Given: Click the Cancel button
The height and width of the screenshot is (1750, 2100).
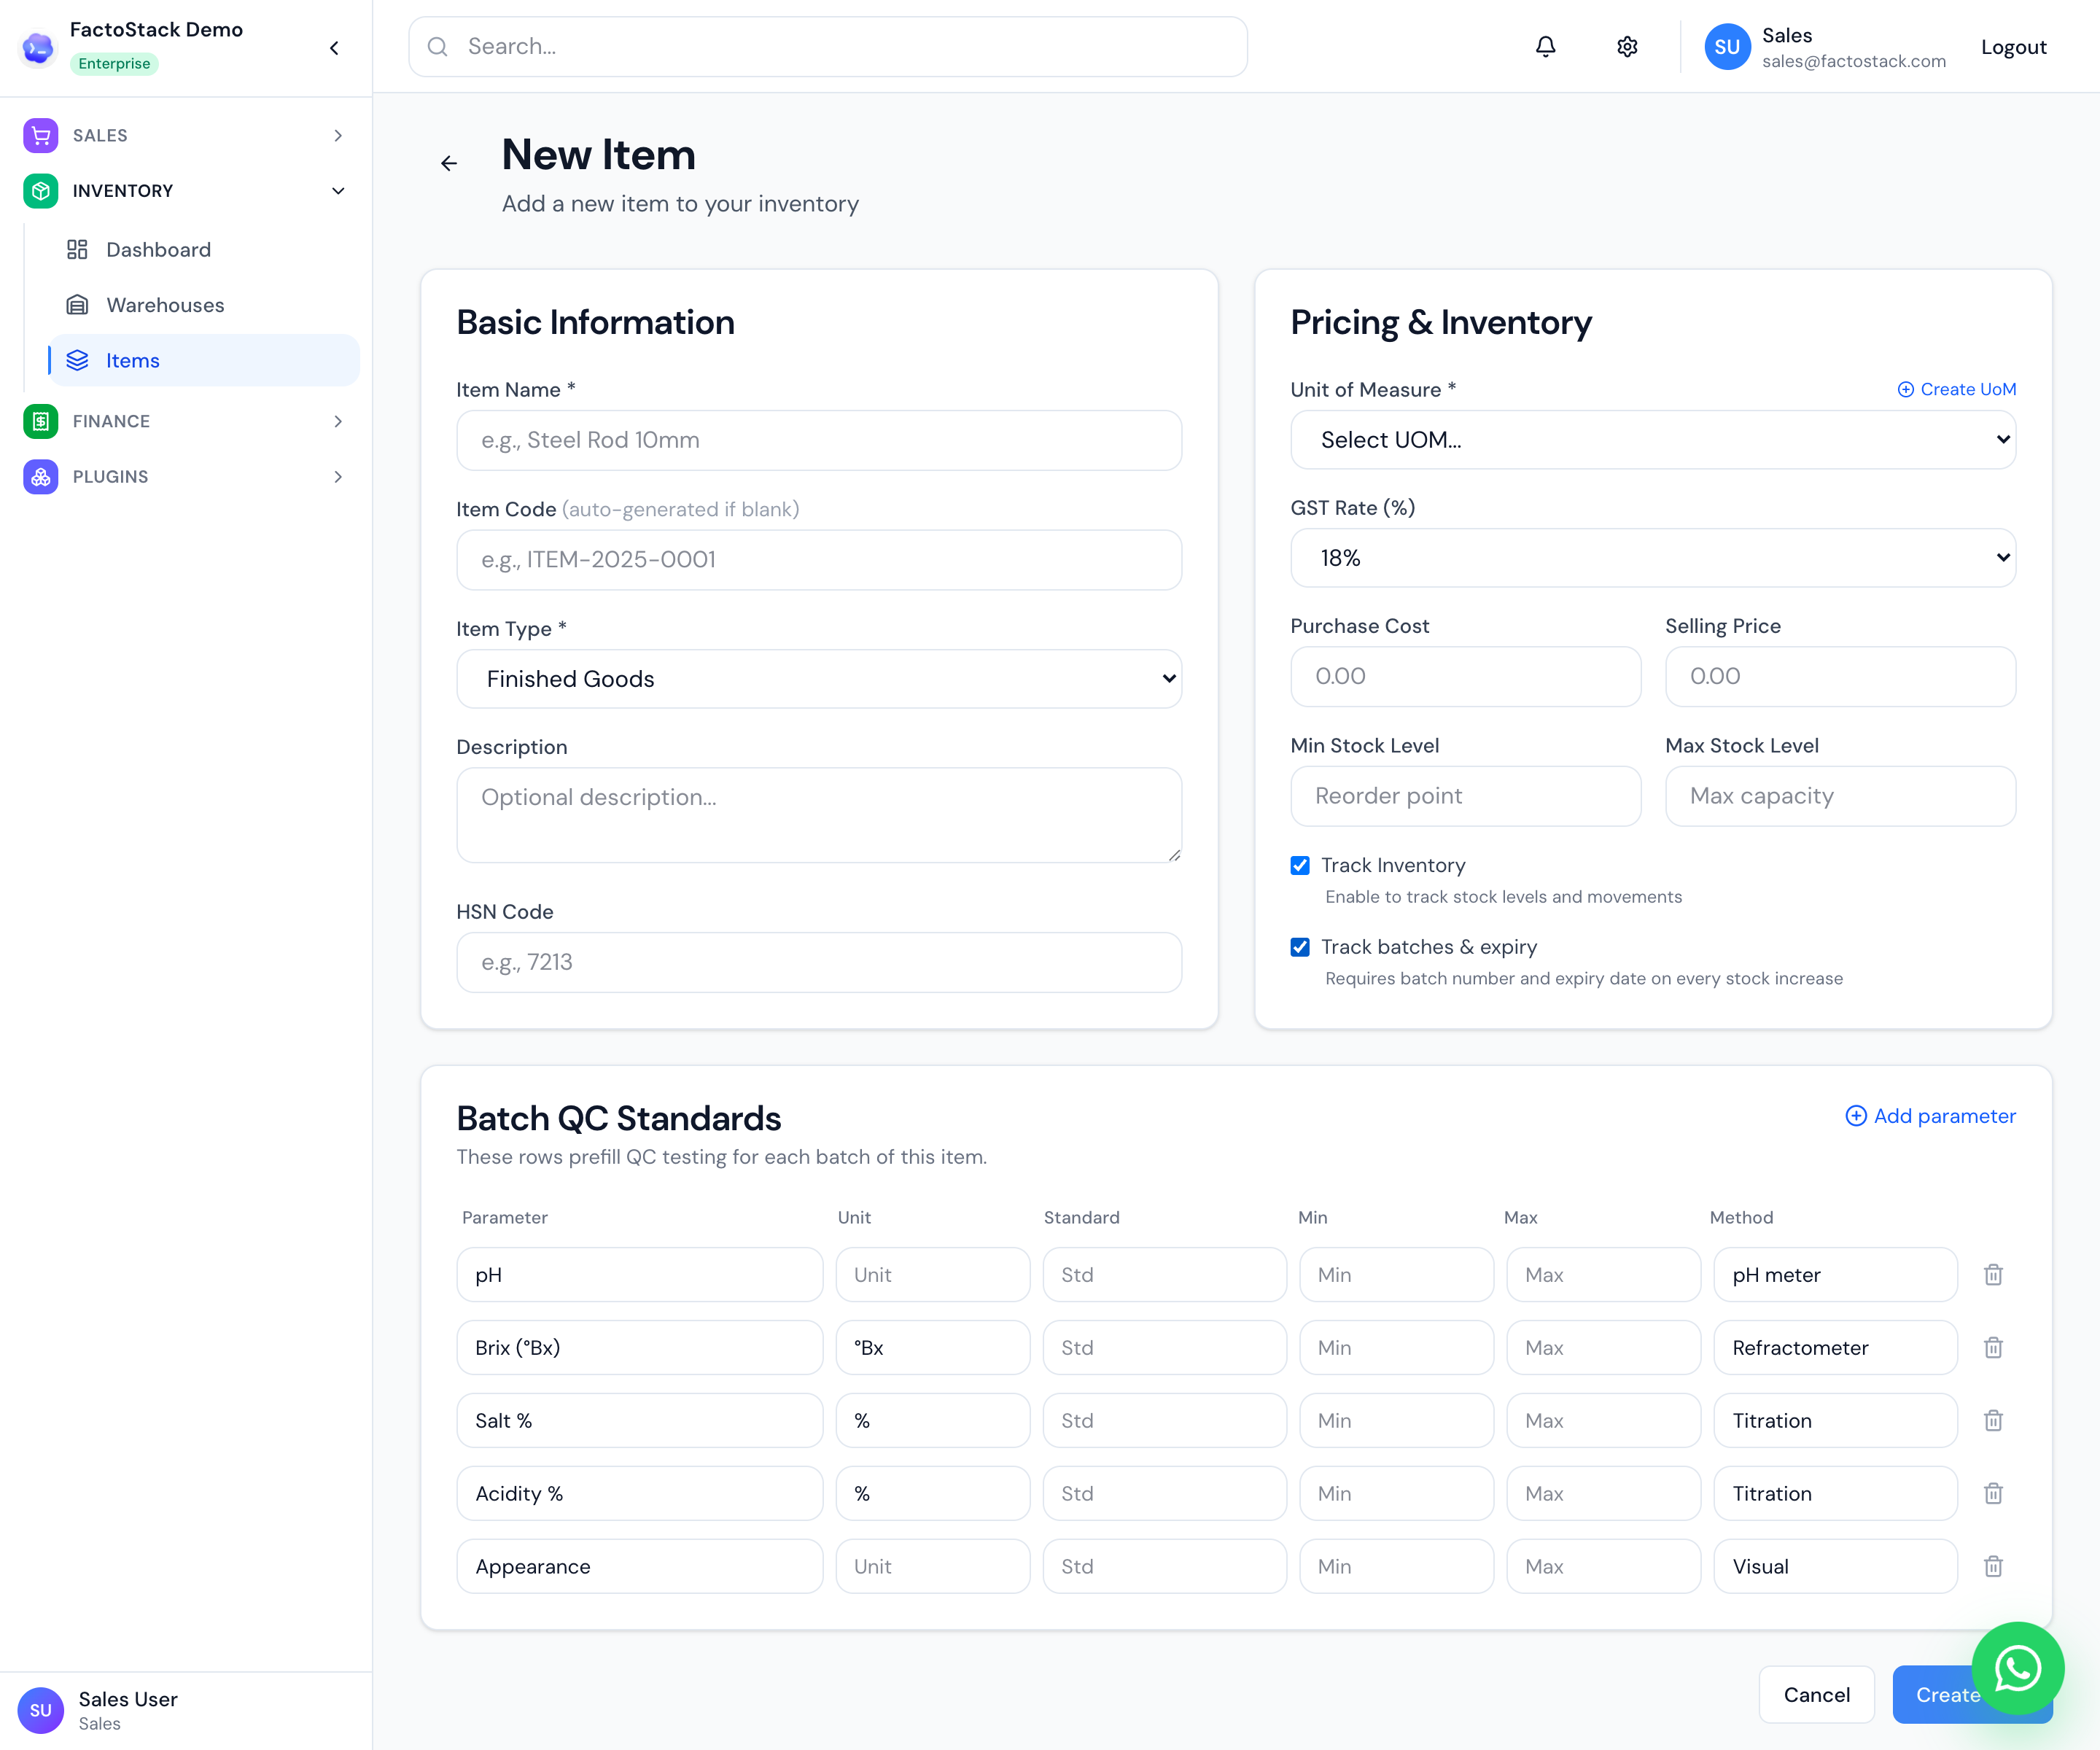Looking at the screenshot, I should 1816,1695.
